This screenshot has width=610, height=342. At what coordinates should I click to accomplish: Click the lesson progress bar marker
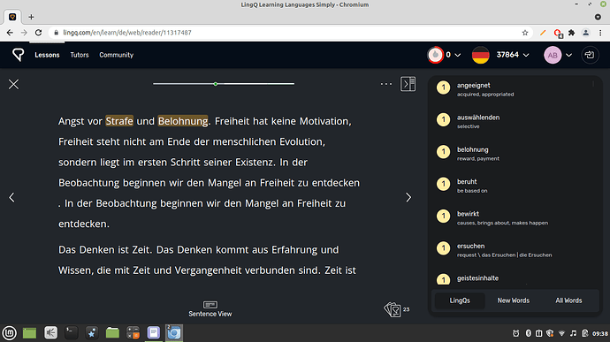pos(216,84)
